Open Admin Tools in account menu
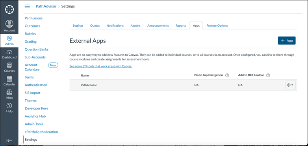 34,124
